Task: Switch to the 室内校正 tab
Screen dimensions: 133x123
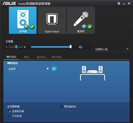Action: [x=41, y=57]
